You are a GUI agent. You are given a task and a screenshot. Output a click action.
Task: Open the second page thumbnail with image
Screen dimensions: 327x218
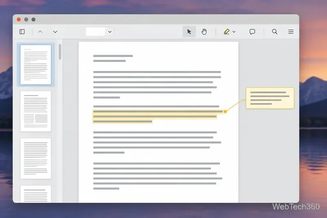click(36, 111)
